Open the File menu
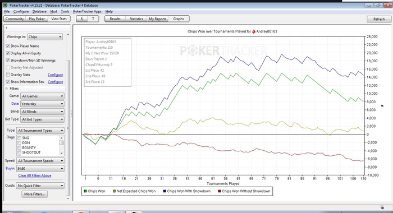393x213 pixels. click(7, 12)
